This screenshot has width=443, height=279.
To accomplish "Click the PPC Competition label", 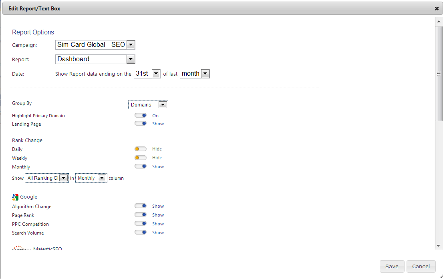I will tap(30, 224).
